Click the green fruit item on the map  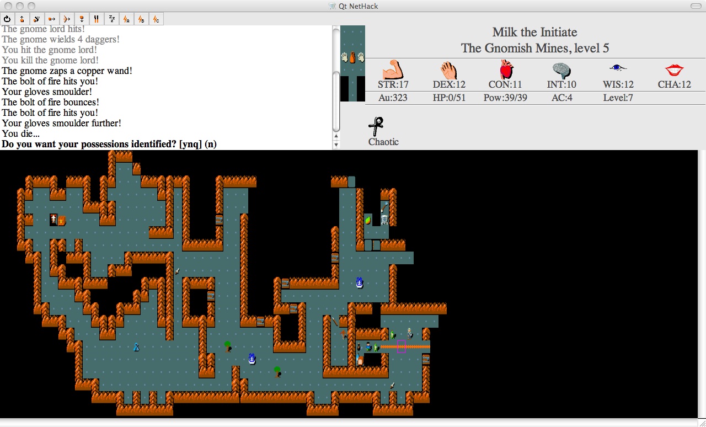tap(368, 220)
